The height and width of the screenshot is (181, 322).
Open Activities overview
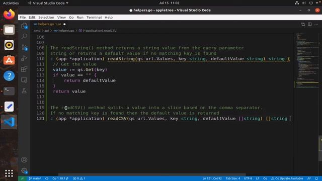pyautogui.click(x=11, y=3)
